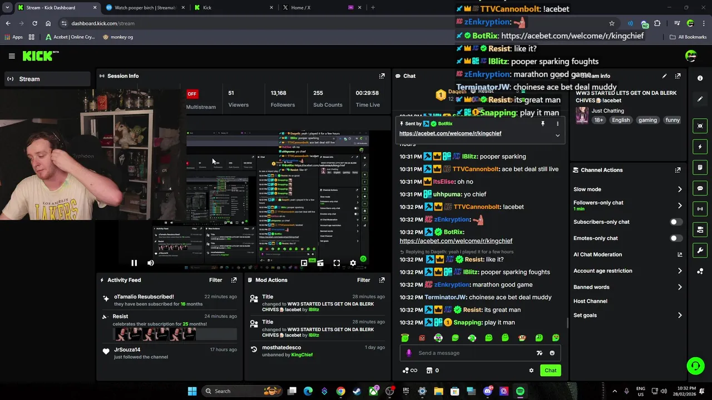Pop out the Mod Actions panel
The width and height of the screenshot is (712, 400).
point(382,280)
